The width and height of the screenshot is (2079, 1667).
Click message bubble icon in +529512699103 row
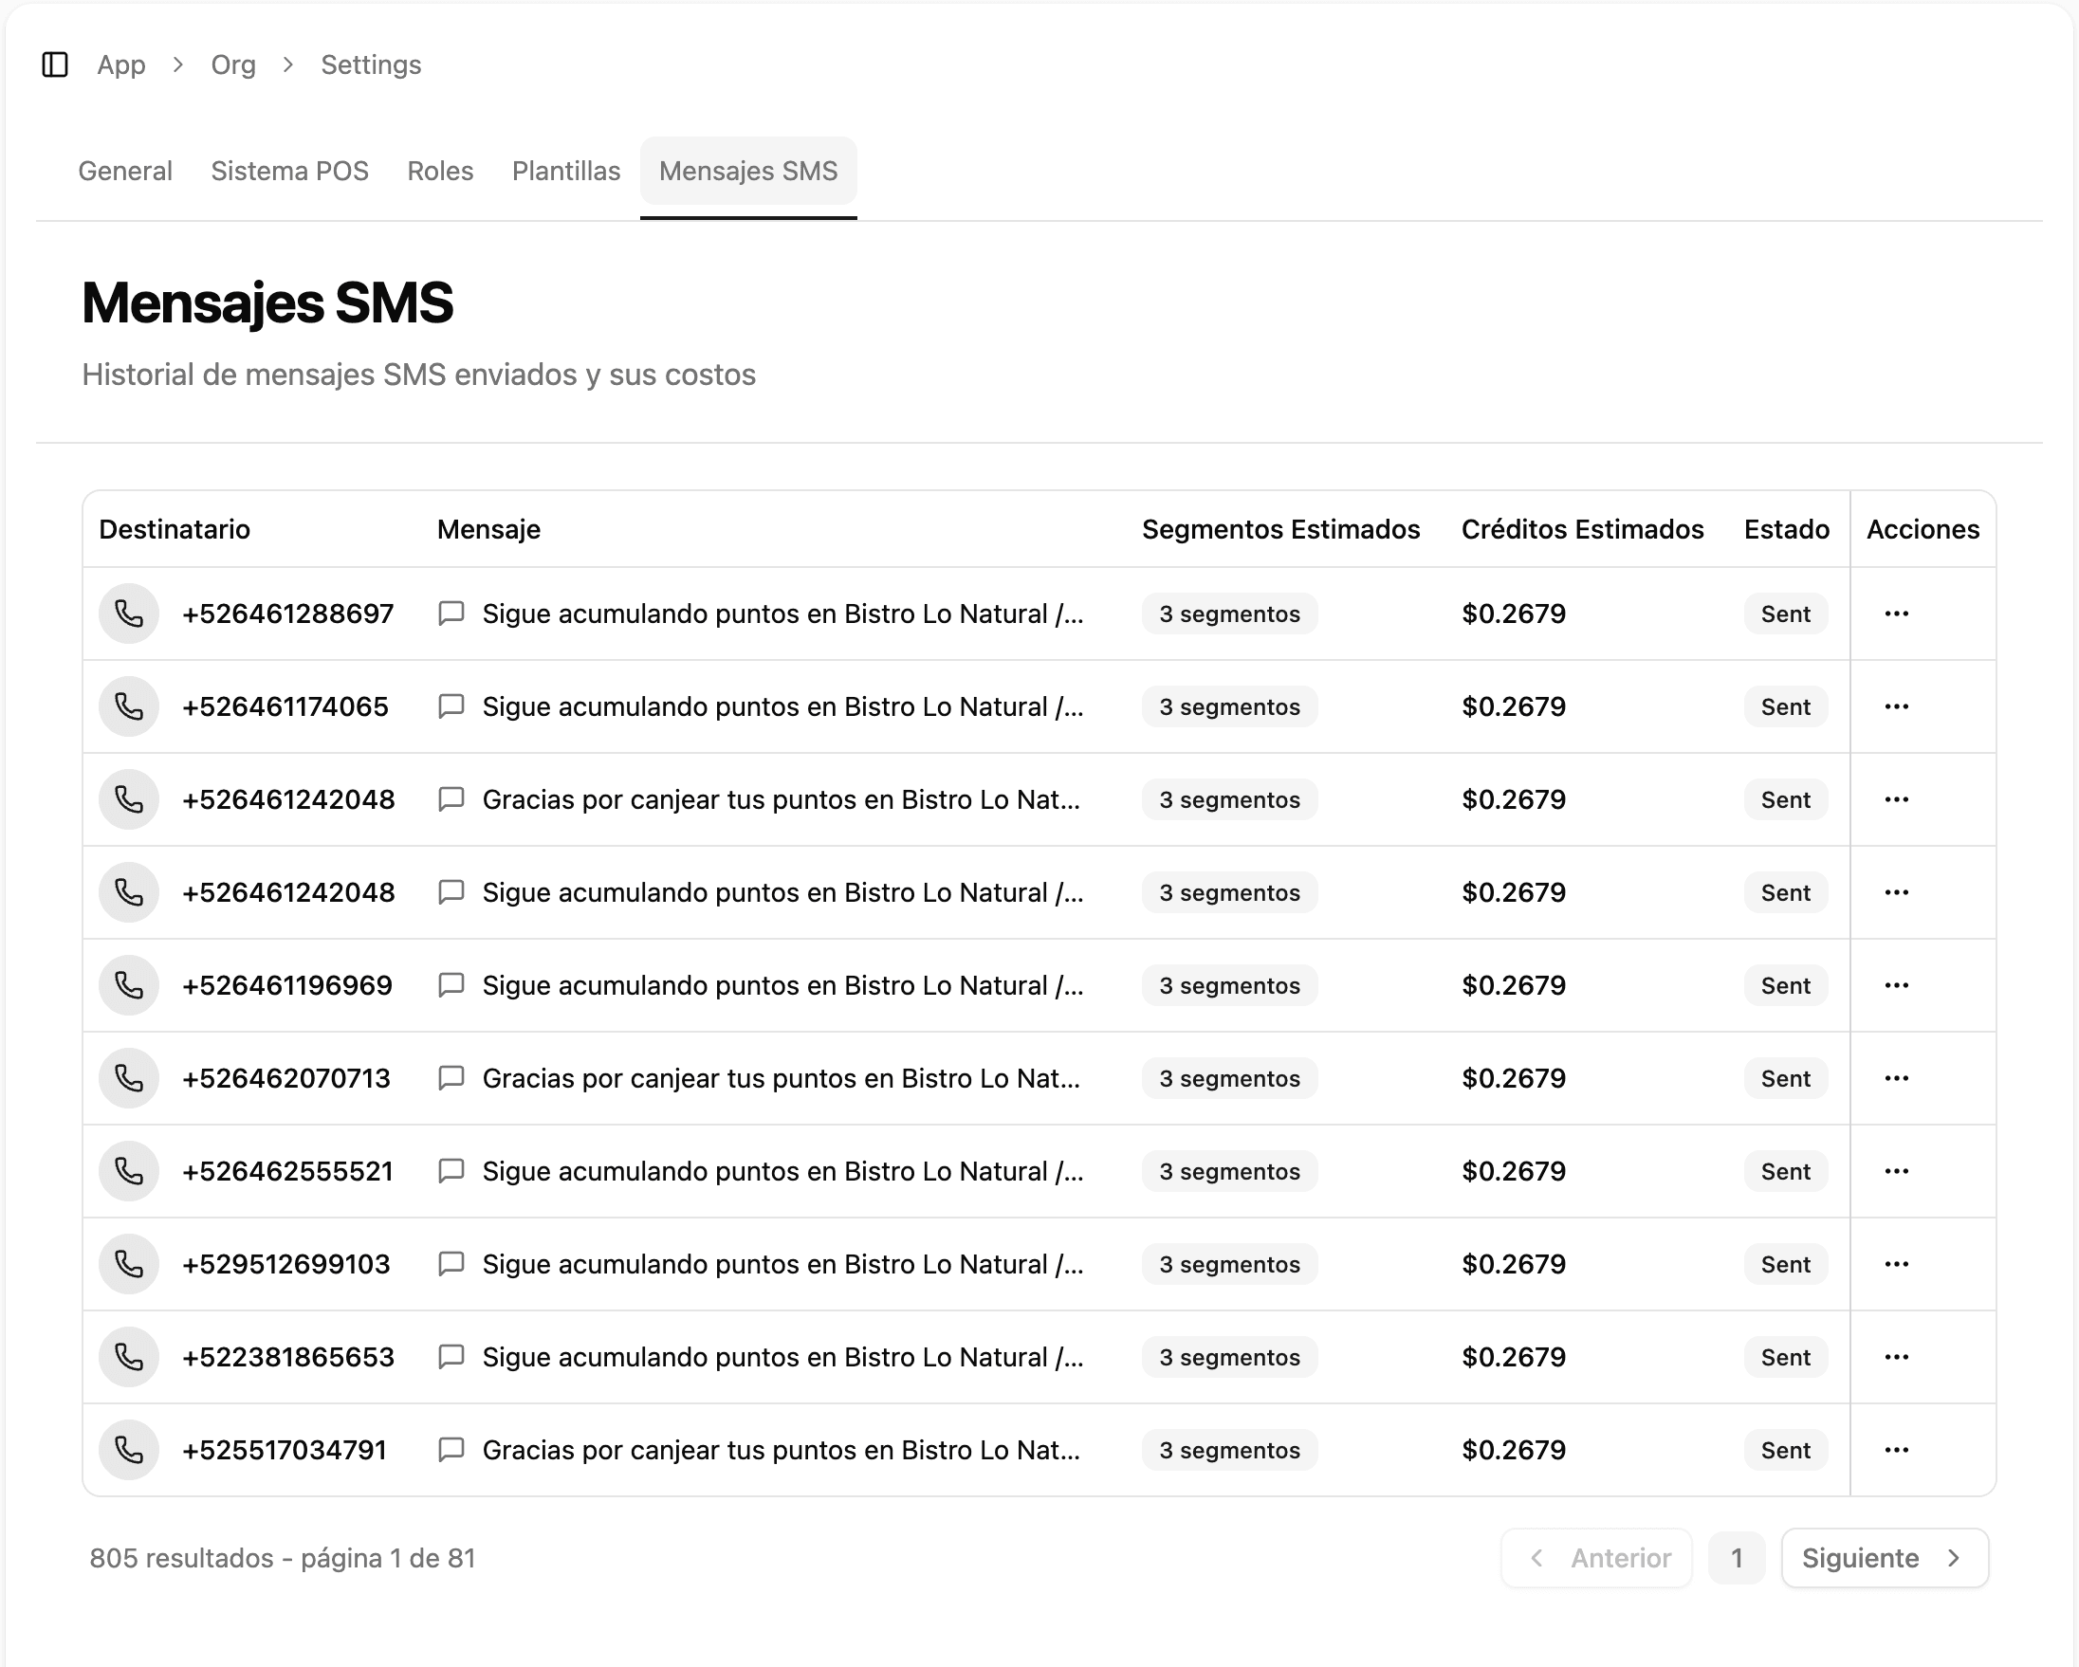pyautogui.click(x=451, y=1264)
